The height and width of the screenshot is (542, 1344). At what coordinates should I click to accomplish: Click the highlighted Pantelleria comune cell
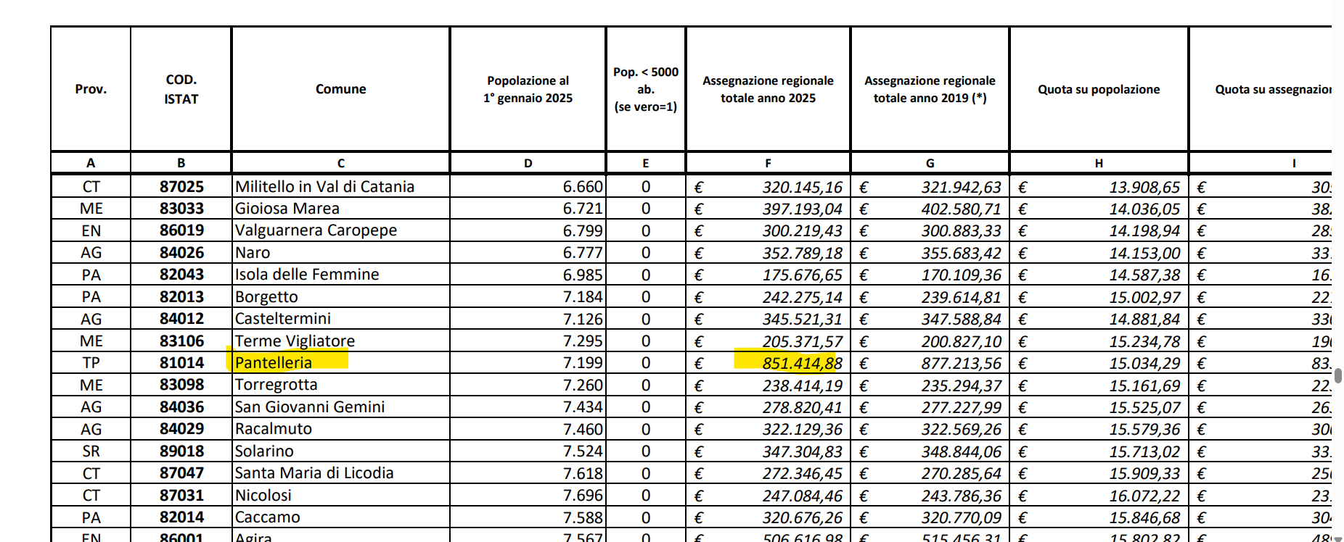(274, 362)
